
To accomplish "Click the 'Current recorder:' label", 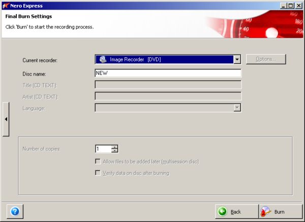I will (40, 60).
